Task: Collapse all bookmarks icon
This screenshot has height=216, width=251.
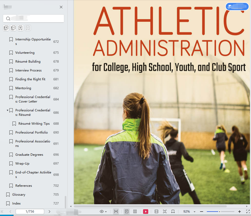Action: [x=13, y=28]
